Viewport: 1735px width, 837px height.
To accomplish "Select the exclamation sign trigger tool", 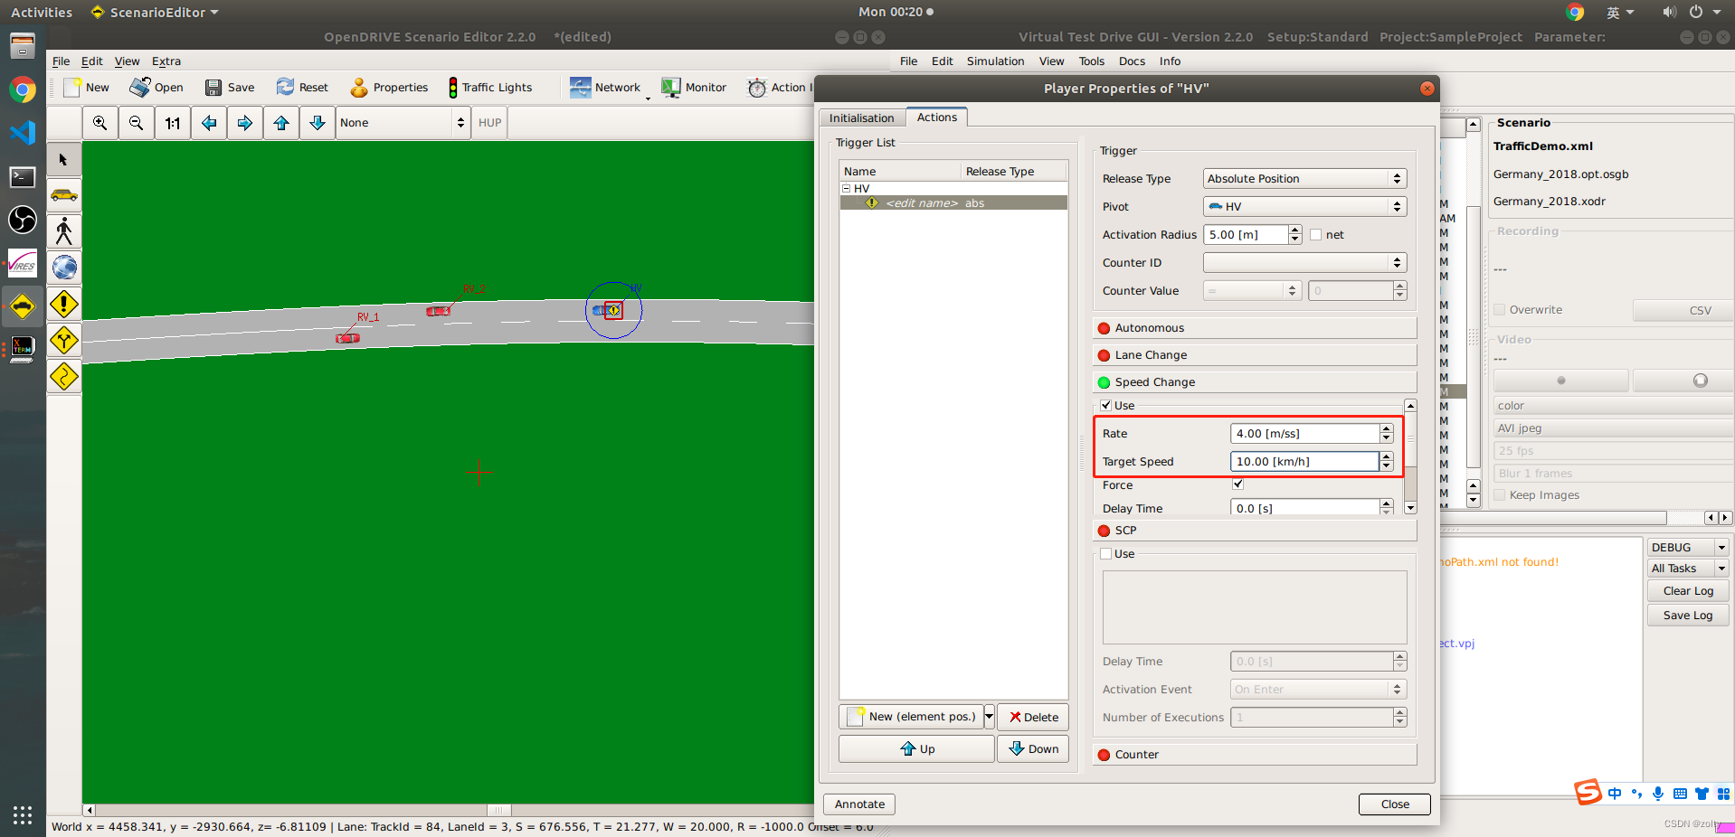I will (64, 304).
